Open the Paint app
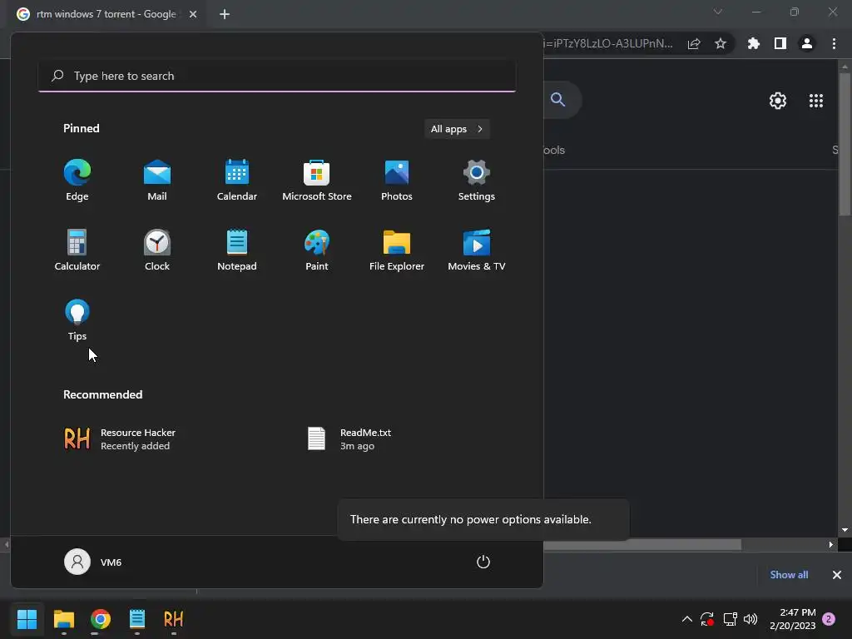 (317, 250)
